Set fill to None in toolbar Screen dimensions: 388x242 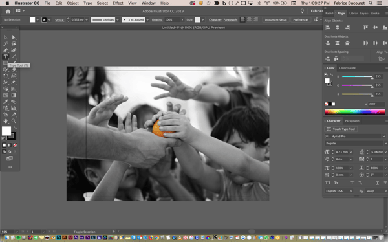point(15,145)
